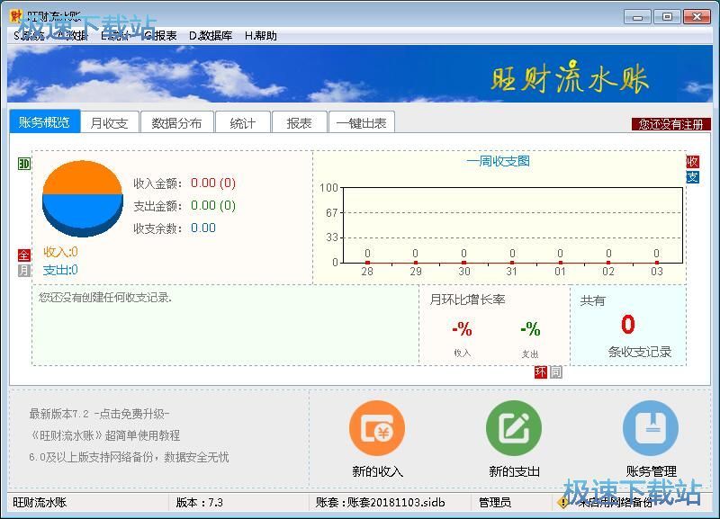Viewport: 720px width, 519px height.
Task: Switch to the 月收支 tab
Action: click(x=109, y=123)
